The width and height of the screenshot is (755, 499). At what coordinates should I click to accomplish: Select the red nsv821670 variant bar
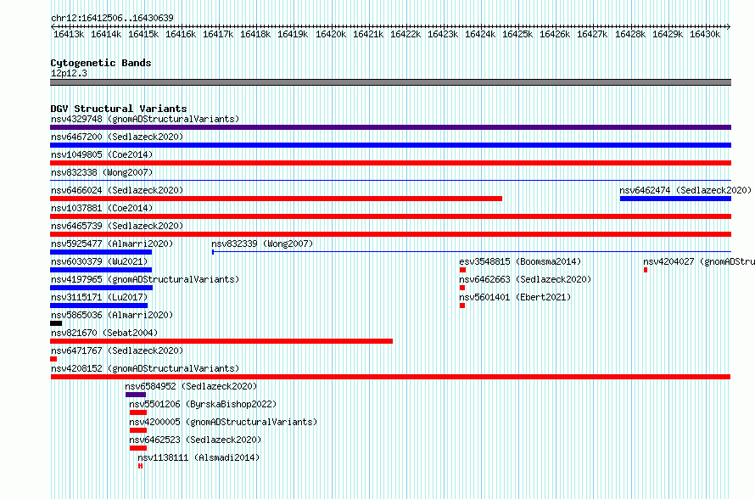[x=221, y=341]
